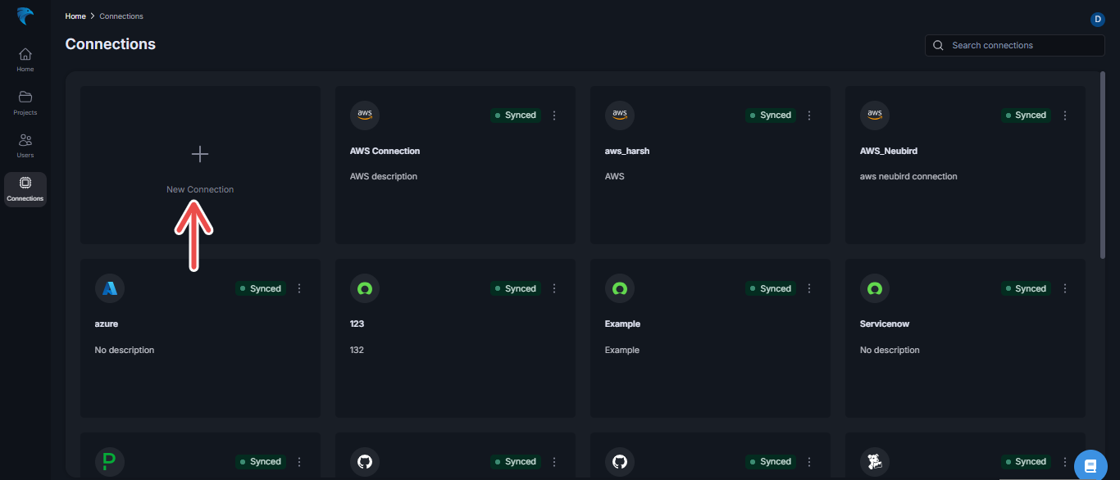Click the app logo at top of sidebar
Image resolution: width=1120 pixels, height=480 pixels.
25,16
